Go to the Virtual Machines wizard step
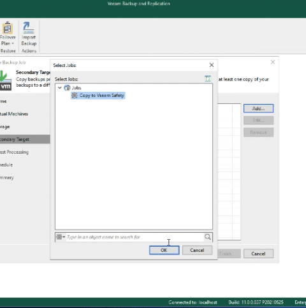 pyautogui.click(x=14, y=114)
